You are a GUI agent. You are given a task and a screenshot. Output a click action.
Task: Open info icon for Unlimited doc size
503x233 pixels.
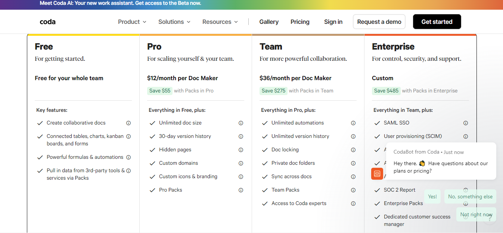(241, 123)
